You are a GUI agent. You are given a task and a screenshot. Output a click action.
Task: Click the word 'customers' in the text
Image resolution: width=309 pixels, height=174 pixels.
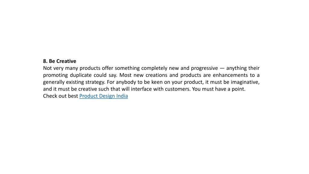[x=177, y=89]
